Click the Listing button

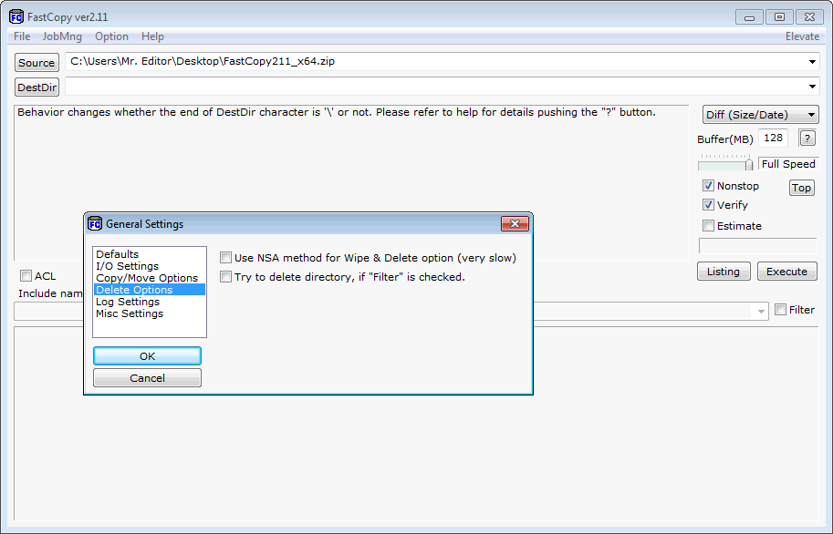pyautogui.click(x=724, y=272)
